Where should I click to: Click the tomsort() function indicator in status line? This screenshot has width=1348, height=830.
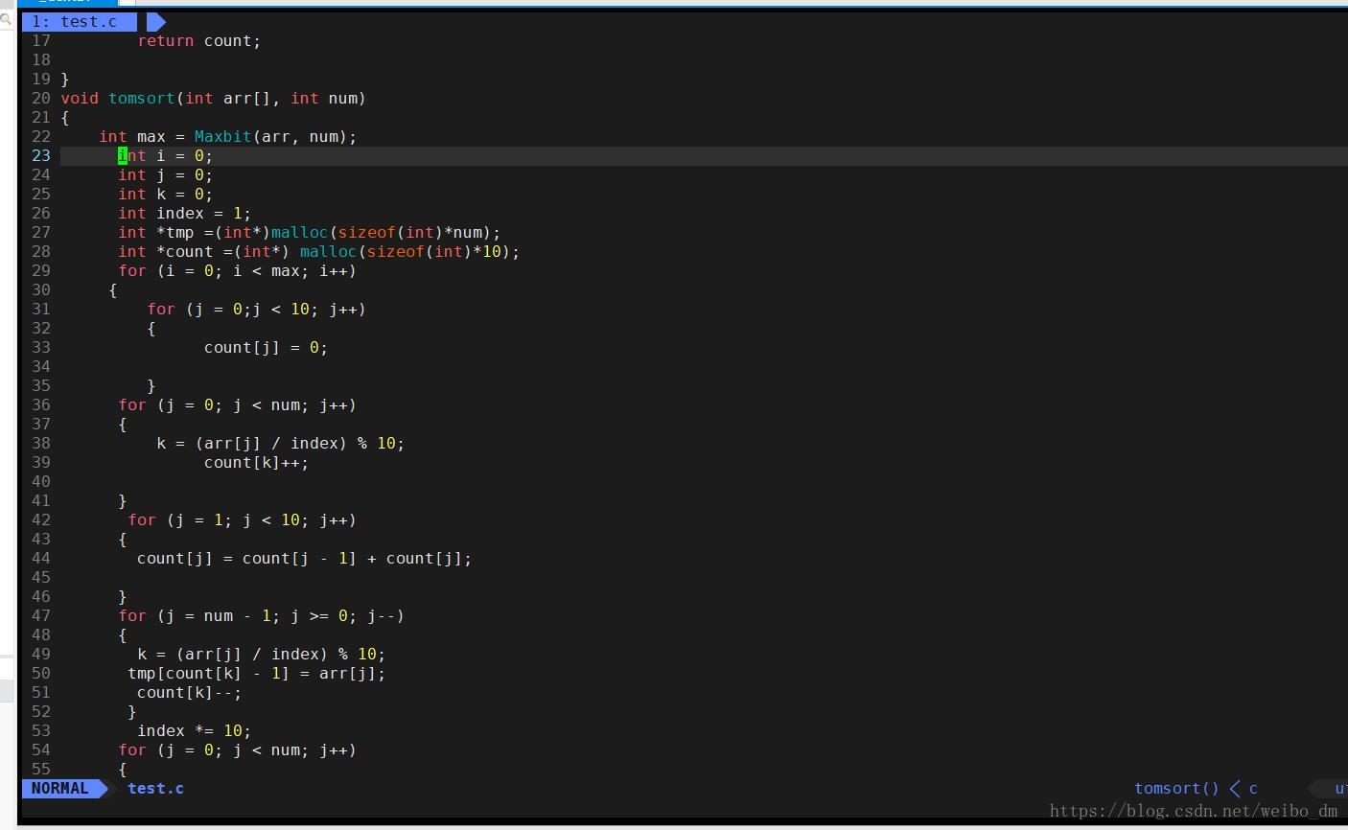(x=1176, y=788)
